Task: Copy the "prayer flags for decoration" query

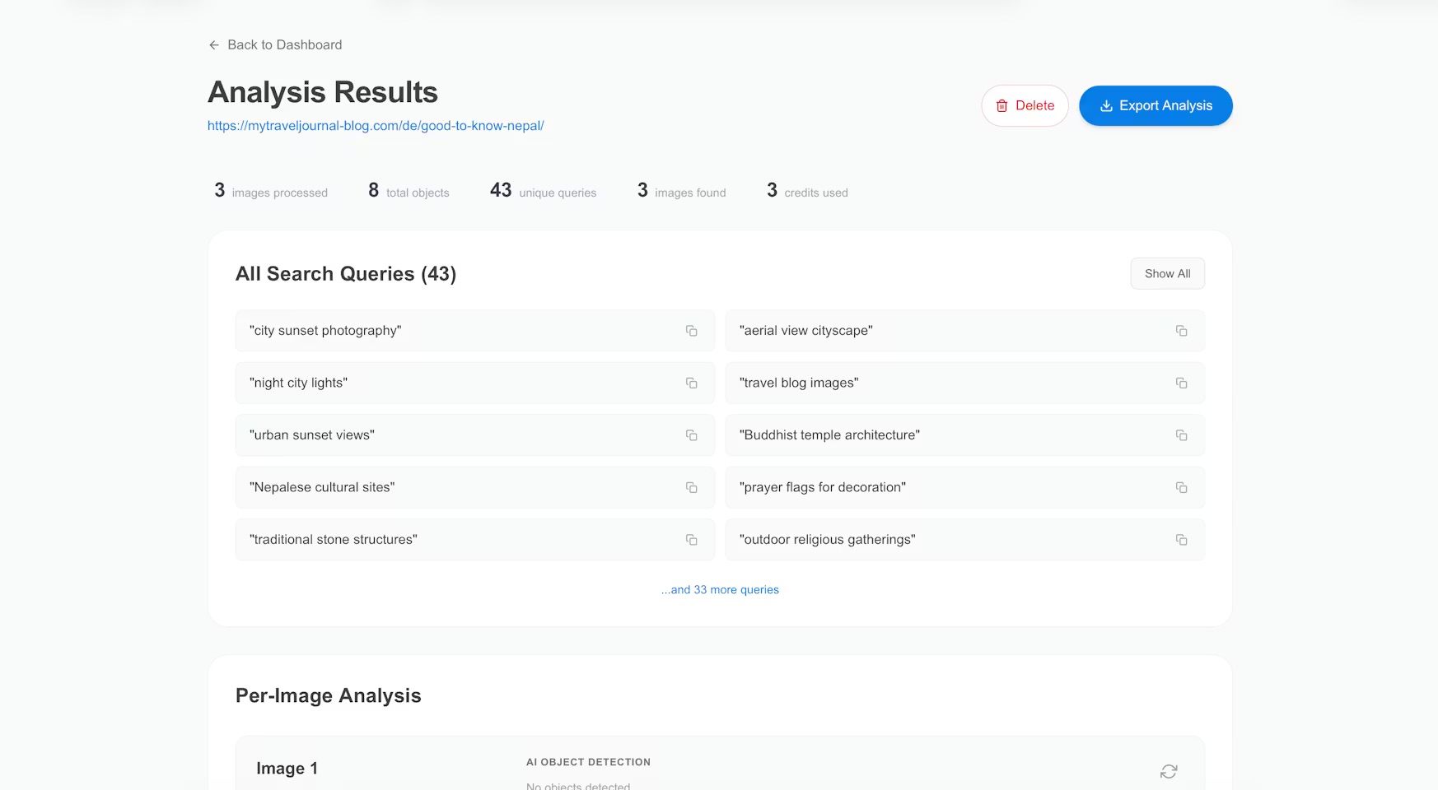Action: 1181,488
